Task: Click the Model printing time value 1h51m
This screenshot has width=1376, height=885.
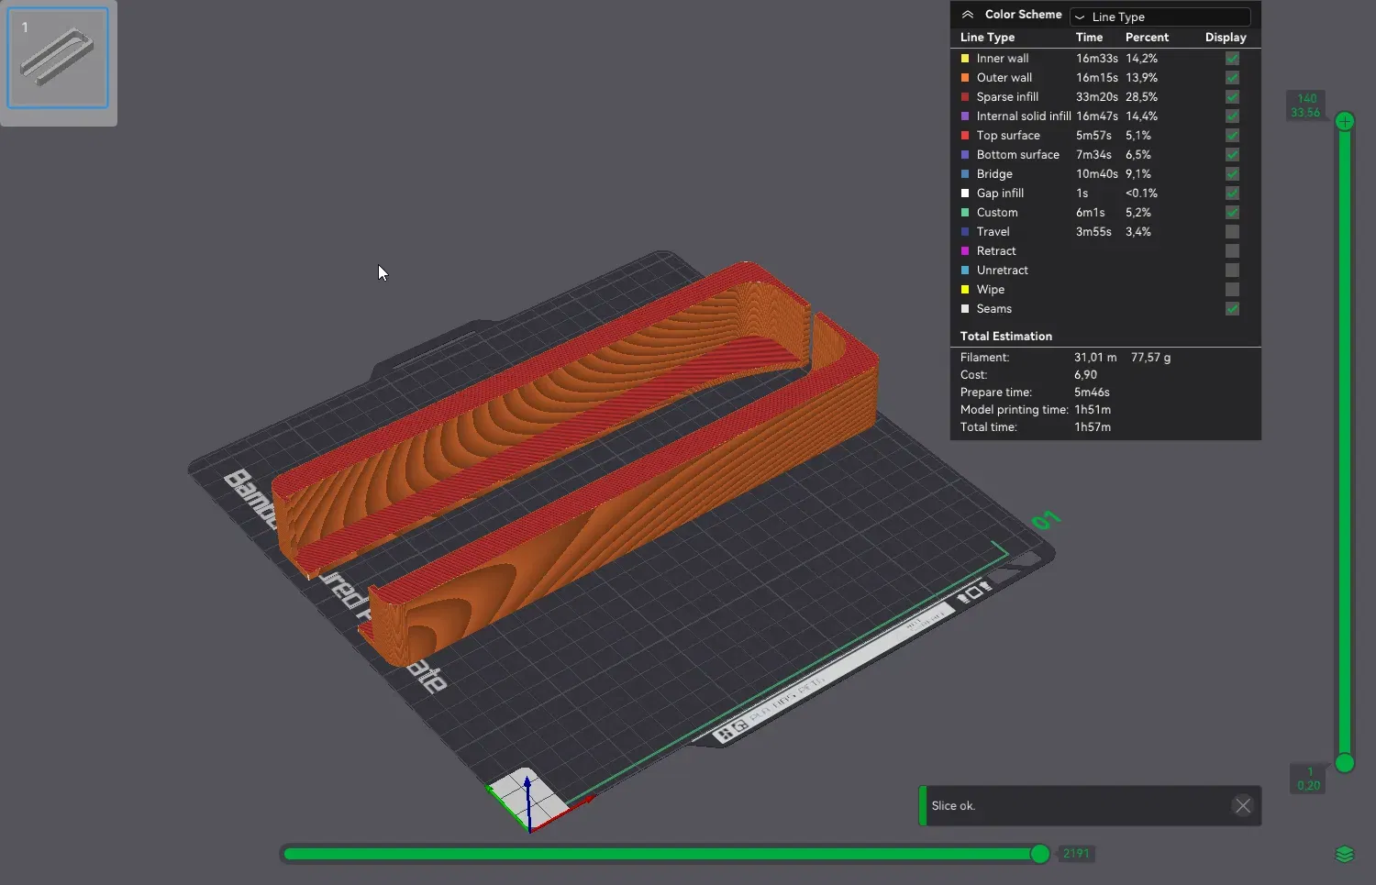Action: (x=1093, y=410)
